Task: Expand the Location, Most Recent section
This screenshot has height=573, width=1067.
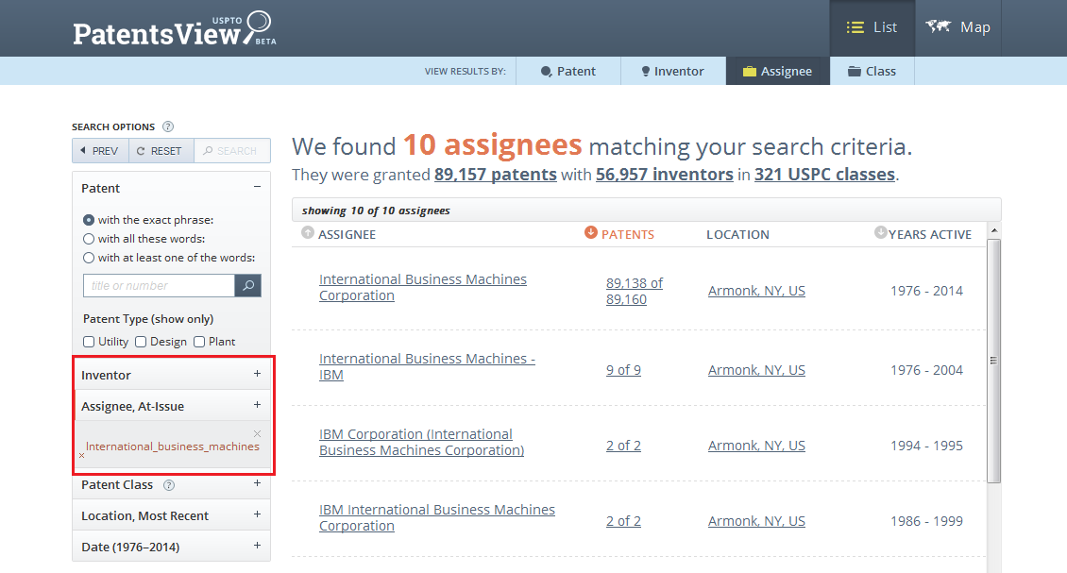Action: click(171, 515)
